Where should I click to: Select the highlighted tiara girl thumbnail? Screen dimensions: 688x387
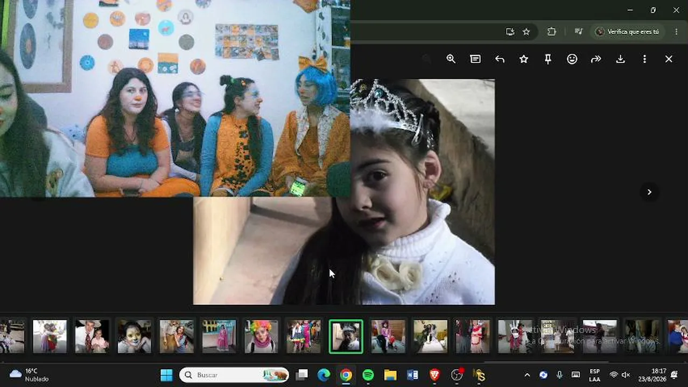click(346, 336)
